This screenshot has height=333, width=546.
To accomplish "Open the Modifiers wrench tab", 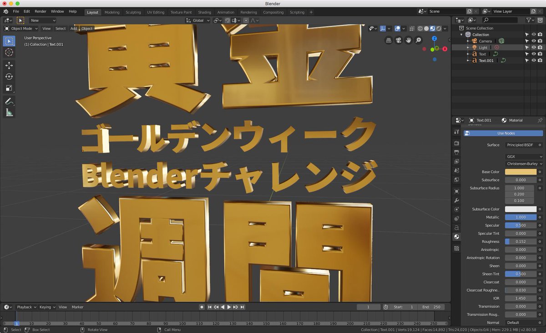I will (457, 200).
